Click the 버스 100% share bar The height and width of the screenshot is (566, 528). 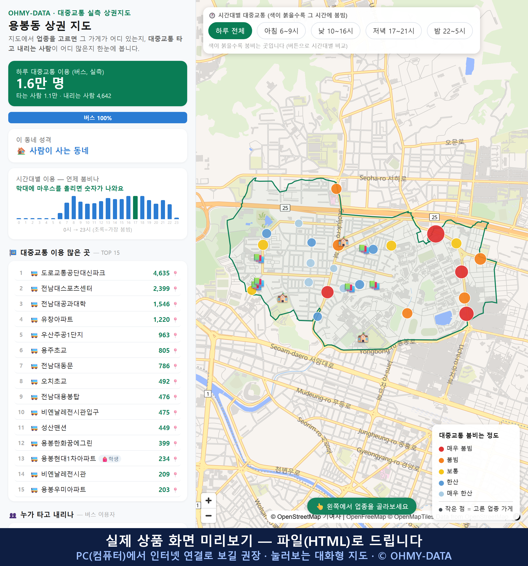coord(98,118)
